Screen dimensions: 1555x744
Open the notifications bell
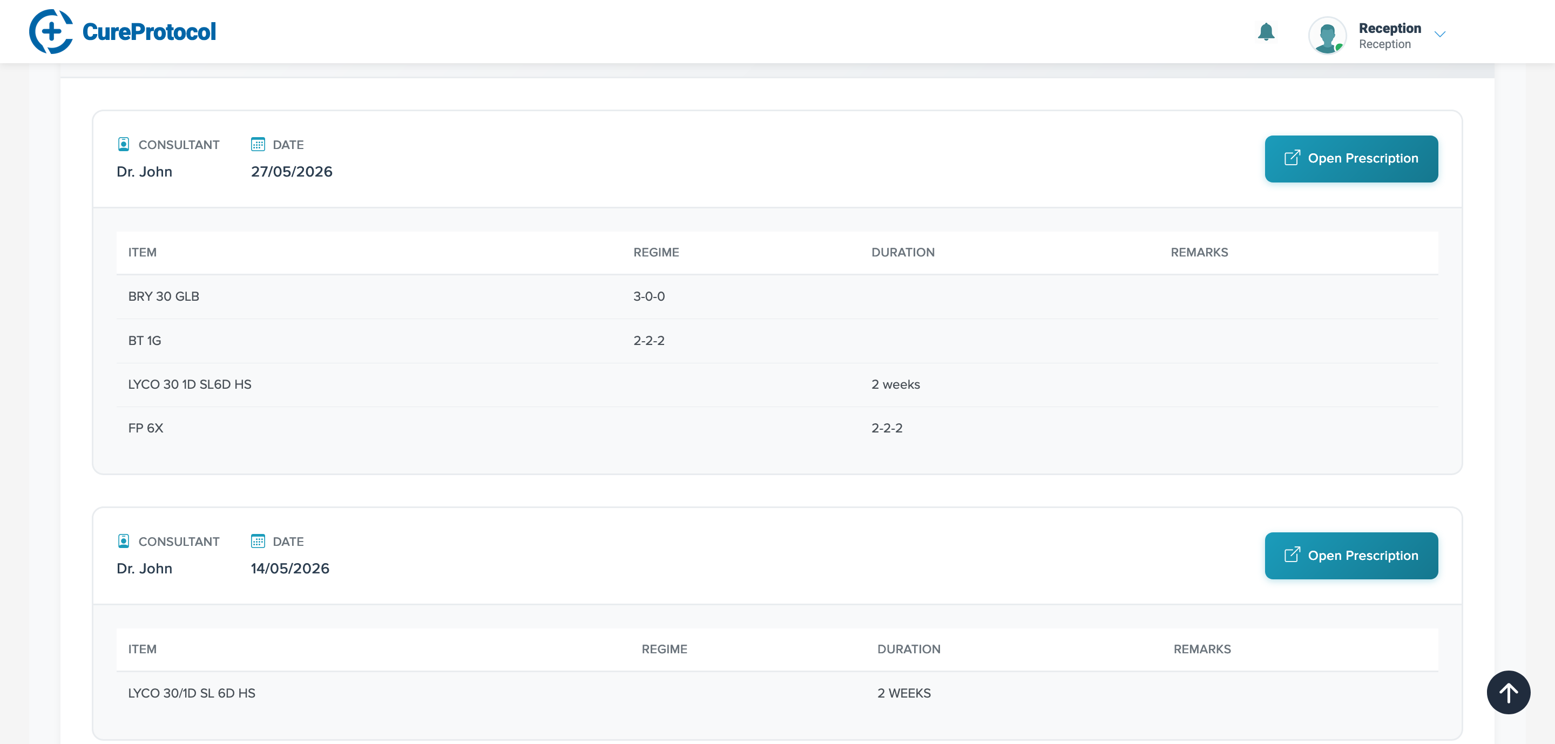1266,32
